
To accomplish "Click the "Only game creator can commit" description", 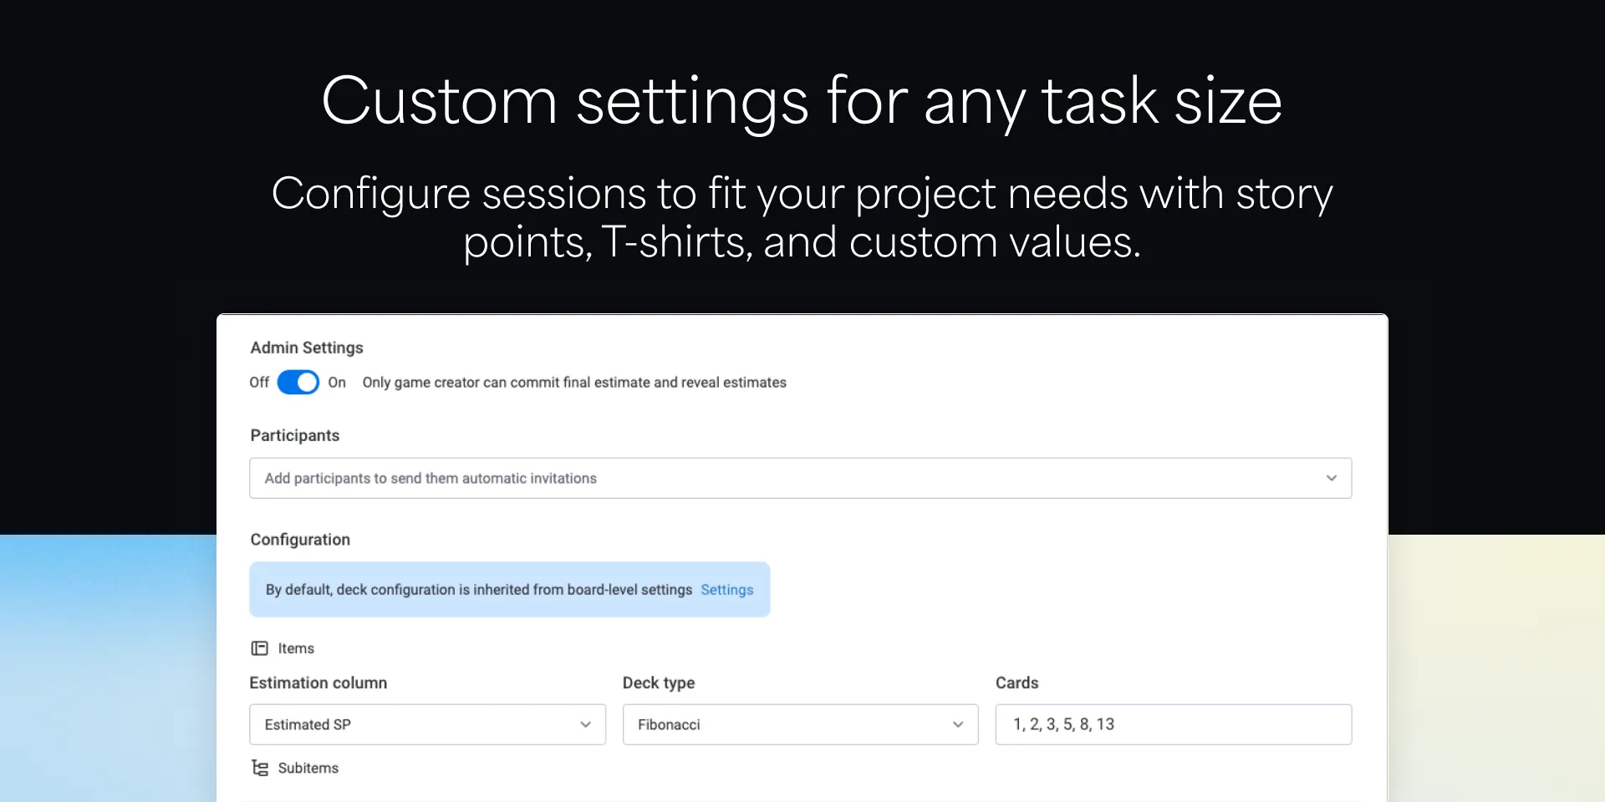I will point(574,383).
